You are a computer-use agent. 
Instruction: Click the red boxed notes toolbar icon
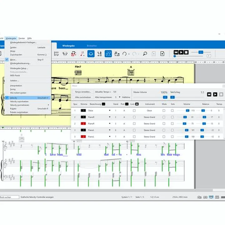[74, 54]
